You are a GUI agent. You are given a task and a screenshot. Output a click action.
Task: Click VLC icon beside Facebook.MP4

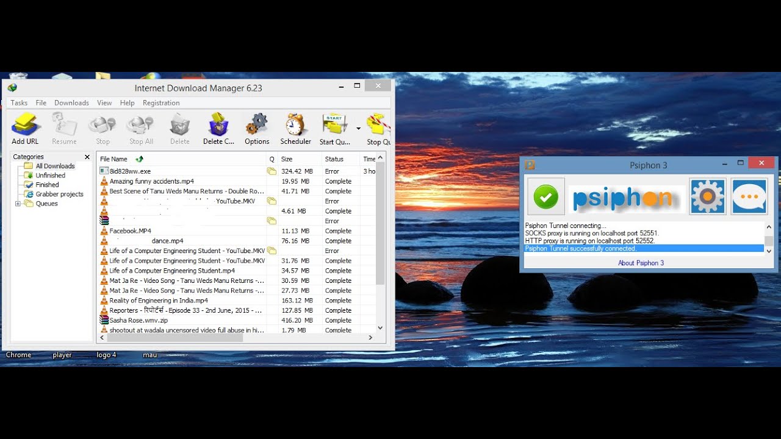[x=104, y=231]
